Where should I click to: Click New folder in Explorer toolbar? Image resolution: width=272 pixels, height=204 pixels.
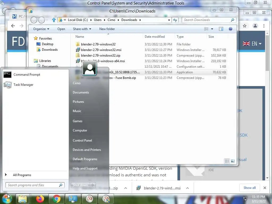pyautogui.click(x=107, y=29)
